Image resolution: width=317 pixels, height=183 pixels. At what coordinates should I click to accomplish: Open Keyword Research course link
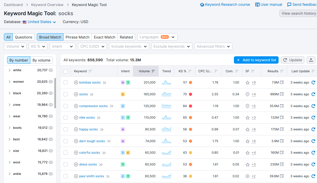(x=225, y=4)
